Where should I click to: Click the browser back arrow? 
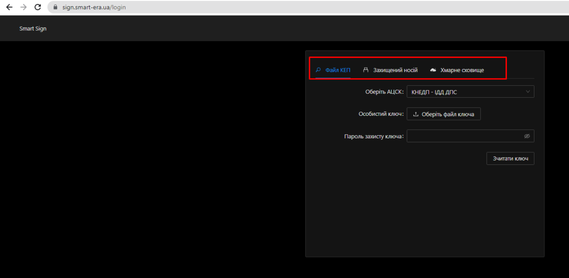[x=9, y=7]
